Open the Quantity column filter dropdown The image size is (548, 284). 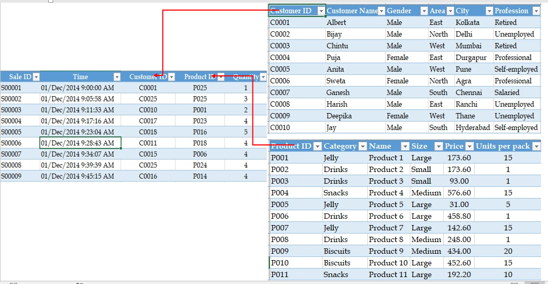263,77
